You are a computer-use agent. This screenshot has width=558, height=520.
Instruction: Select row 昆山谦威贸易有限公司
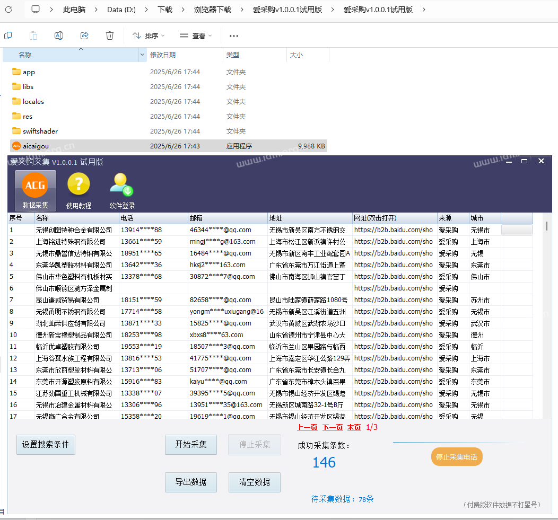pos(270,300)
